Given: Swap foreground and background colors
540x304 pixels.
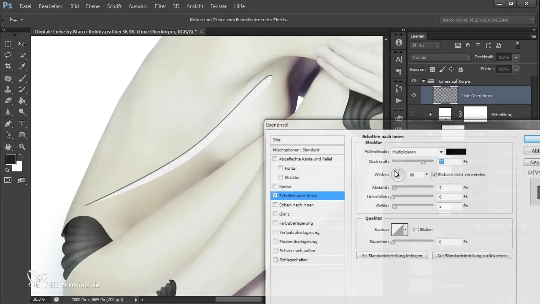Looking at the screenshot, I should 21,156.
